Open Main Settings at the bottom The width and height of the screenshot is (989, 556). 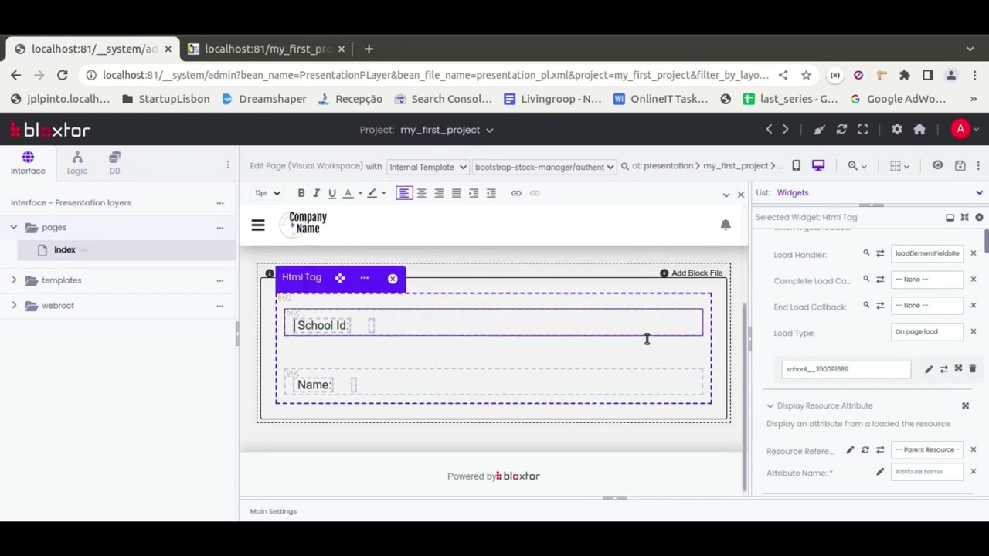point(274,511)
